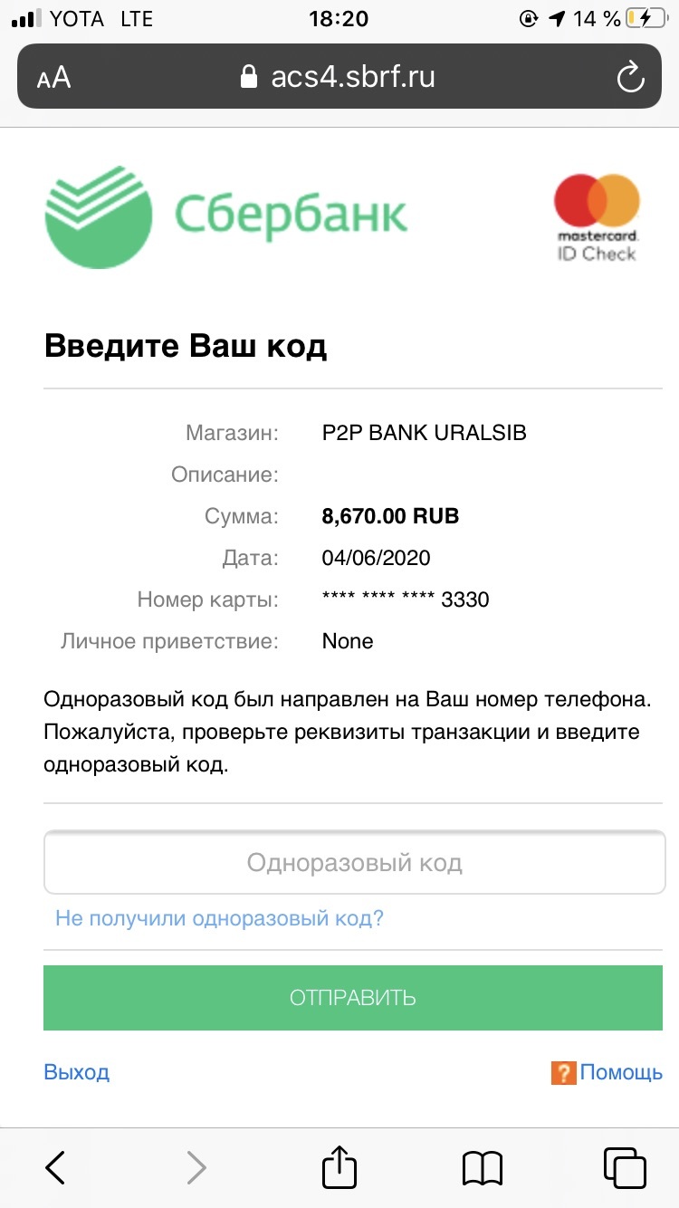Open the Safari bookmarks icon
The image size is (679, 1208).
[x=482, y=1167]
